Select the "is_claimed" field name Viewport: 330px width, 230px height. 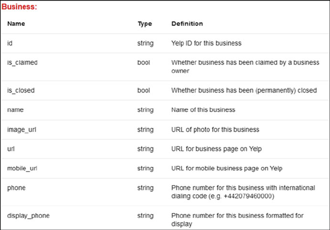22,63
